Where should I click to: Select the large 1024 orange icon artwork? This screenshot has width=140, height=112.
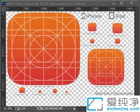pos(44,49)
